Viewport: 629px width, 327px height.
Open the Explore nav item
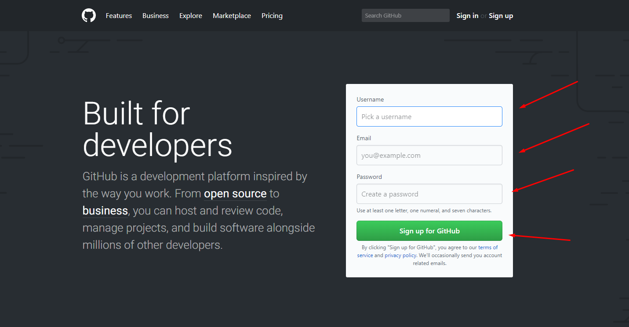191,16
